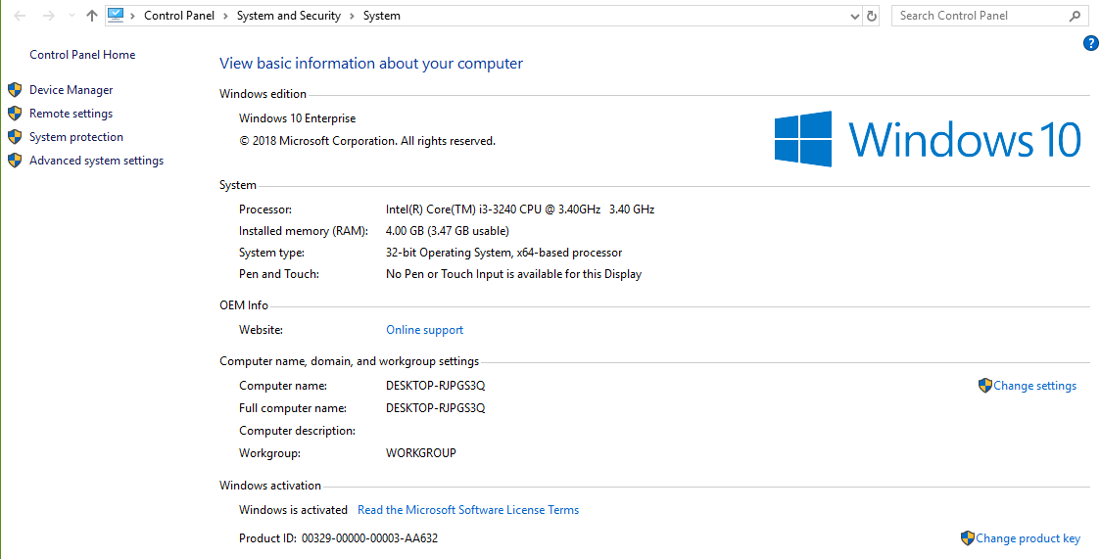Click shield icon beside Remote settings
1100x559 pixels.
pyautogui.click(x=15, y=114)
